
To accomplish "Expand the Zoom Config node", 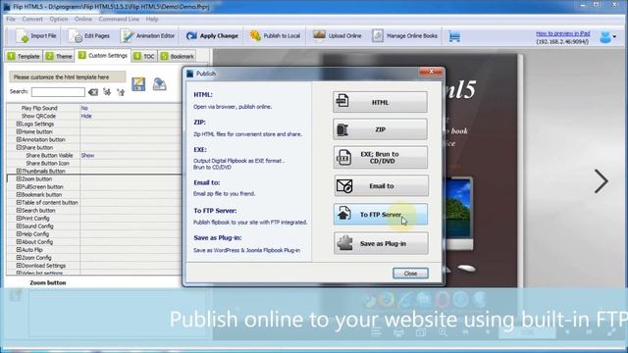I will point(19,257).
